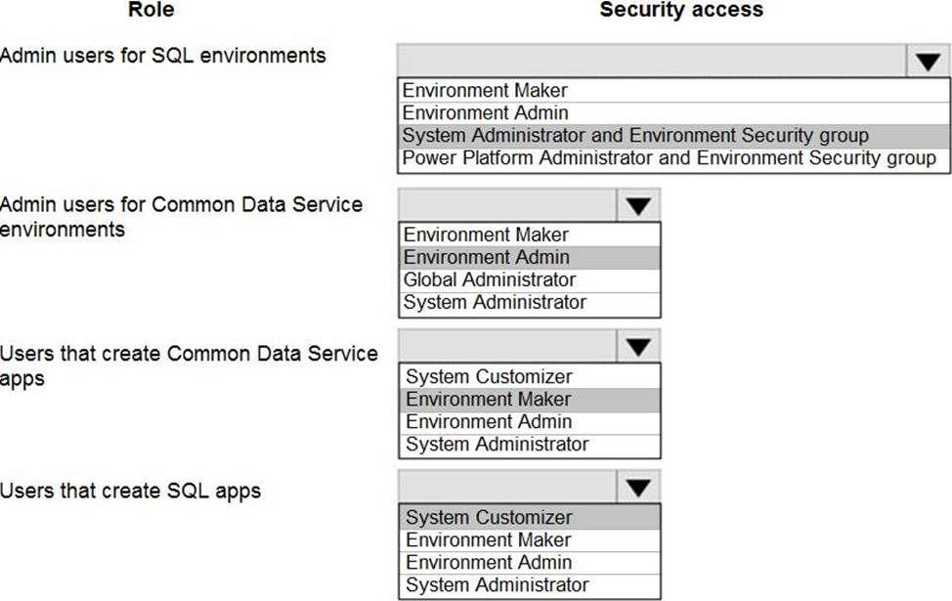Viewport: 952px width, 601px height.
Task: Select System Administrator for Common Data Service admins
Action: point(495,302)
